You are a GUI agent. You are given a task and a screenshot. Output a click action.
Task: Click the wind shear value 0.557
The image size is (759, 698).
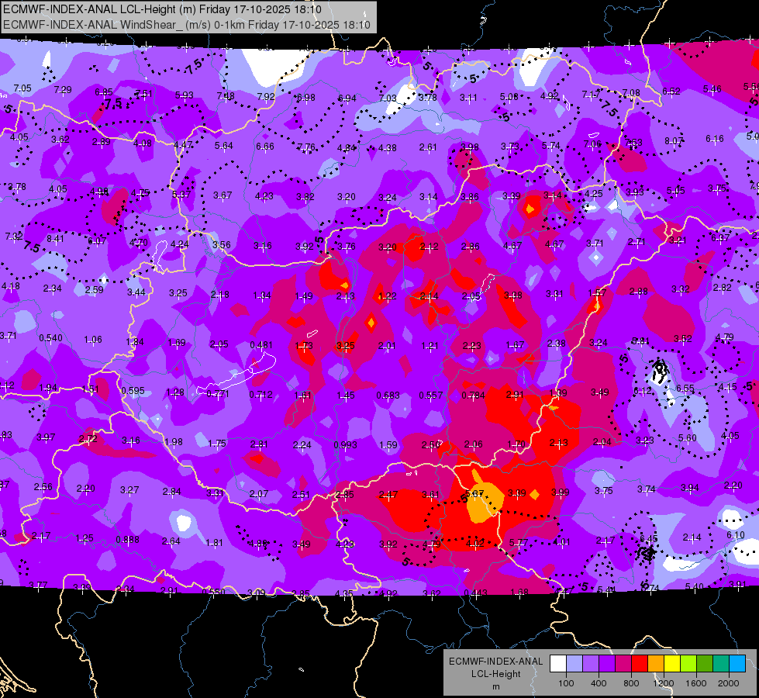[x=431, y=396]
